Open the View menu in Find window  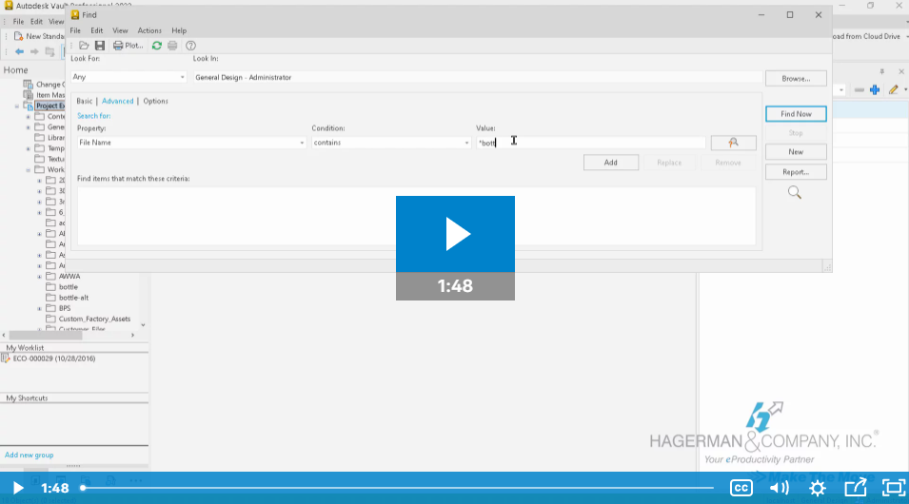[x=120, y=30]
